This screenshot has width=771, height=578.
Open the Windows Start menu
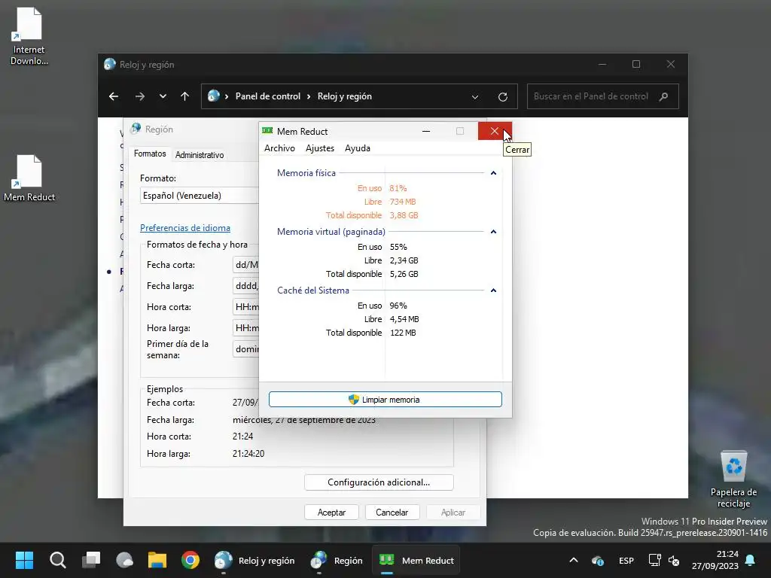(x=24, y=560)
